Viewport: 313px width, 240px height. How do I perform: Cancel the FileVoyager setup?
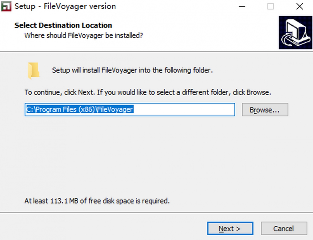coord(284,228)
